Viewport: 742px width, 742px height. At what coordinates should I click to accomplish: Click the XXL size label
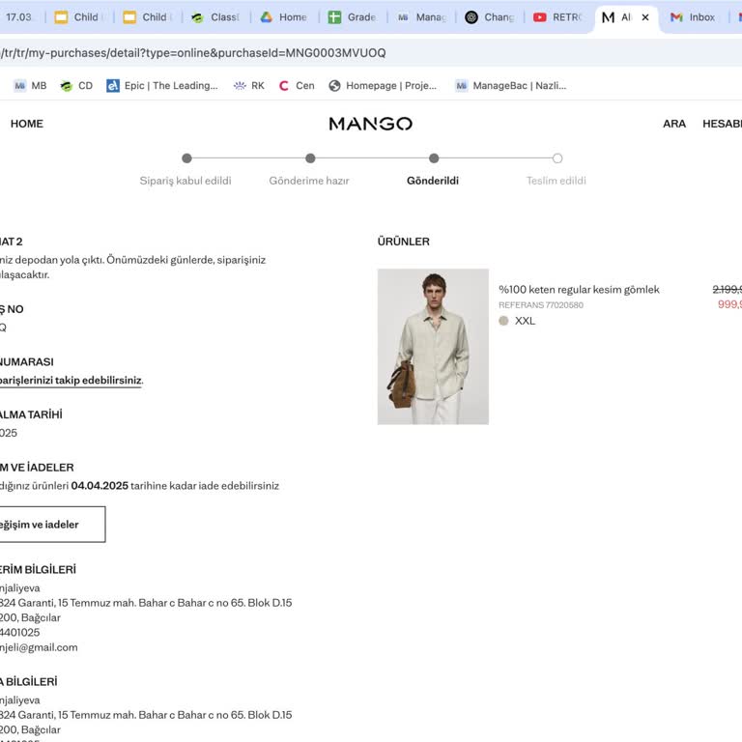point(525,321)
